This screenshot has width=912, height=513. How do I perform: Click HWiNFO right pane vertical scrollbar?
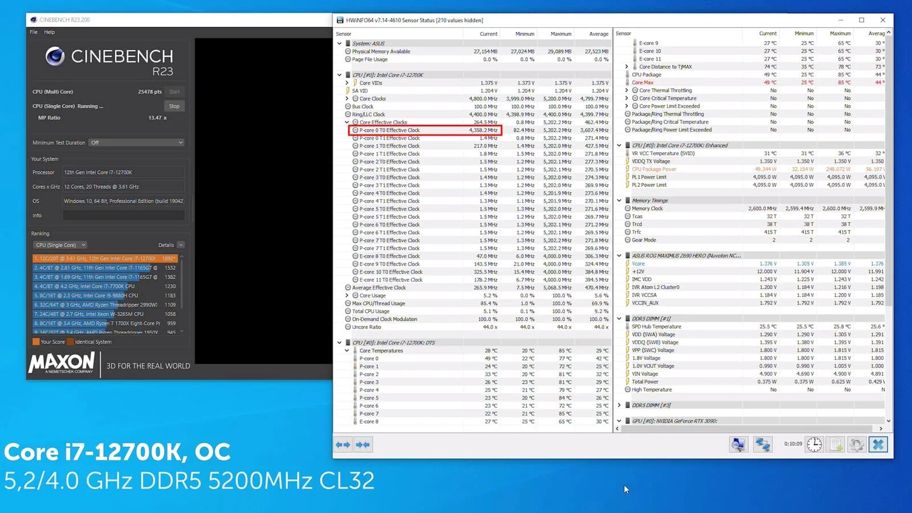click(889, 226)
